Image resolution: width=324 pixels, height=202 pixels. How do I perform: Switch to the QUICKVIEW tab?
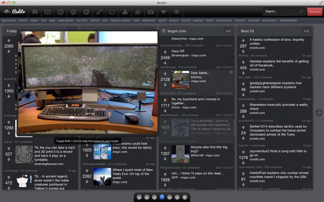click(x=9, y=21)
